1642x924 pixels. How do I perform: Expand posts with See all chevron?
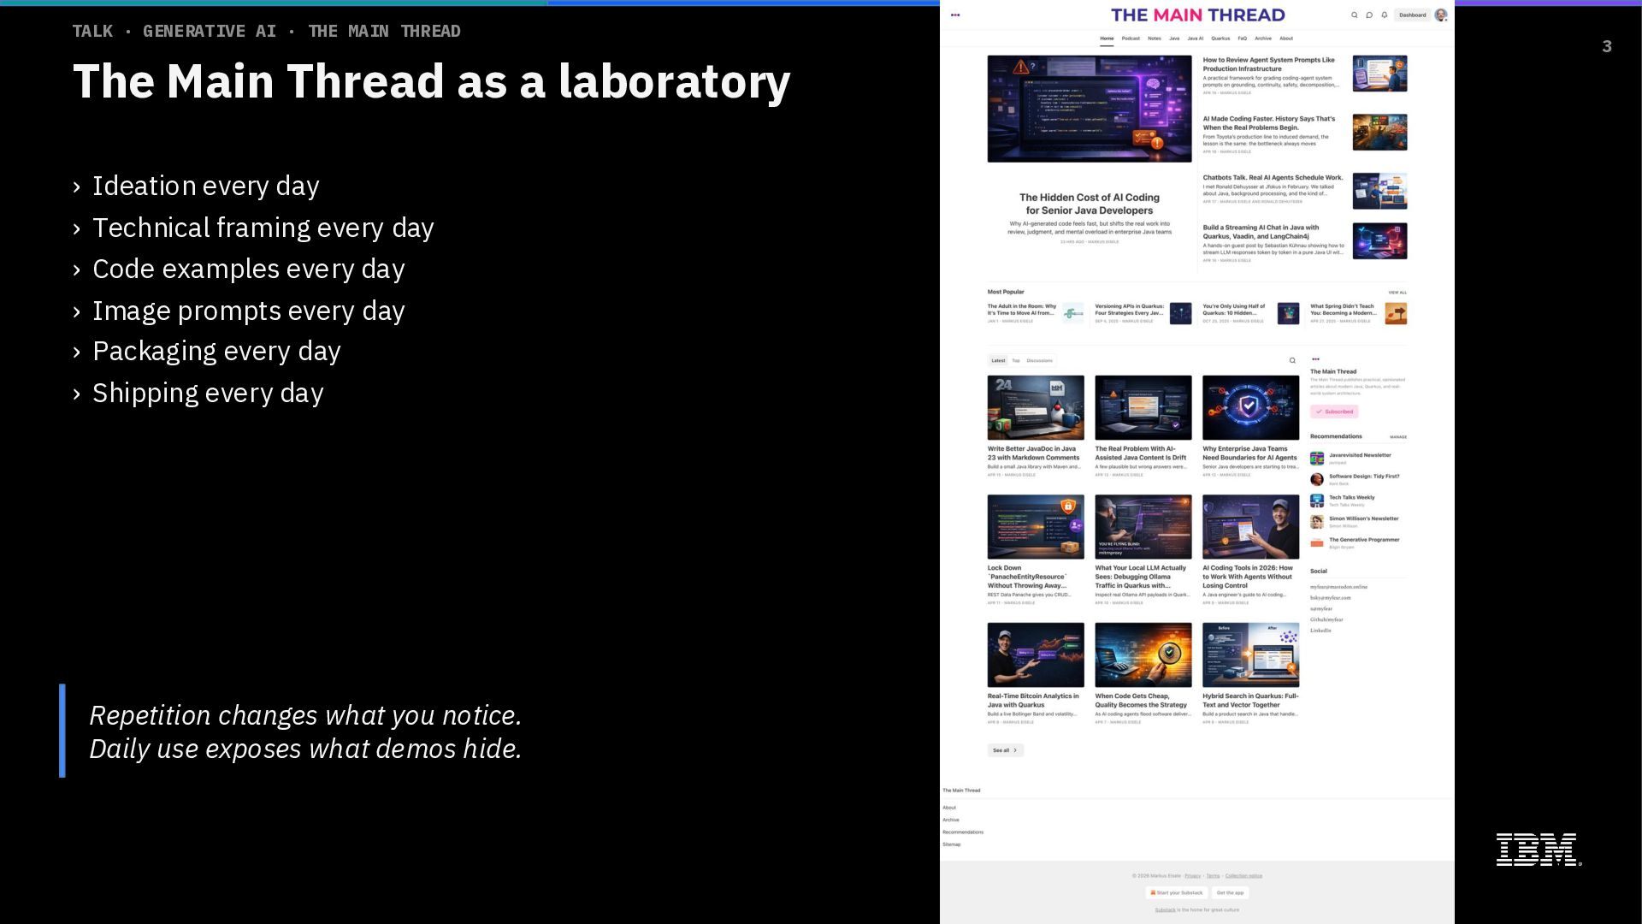tap(1005, 750)
